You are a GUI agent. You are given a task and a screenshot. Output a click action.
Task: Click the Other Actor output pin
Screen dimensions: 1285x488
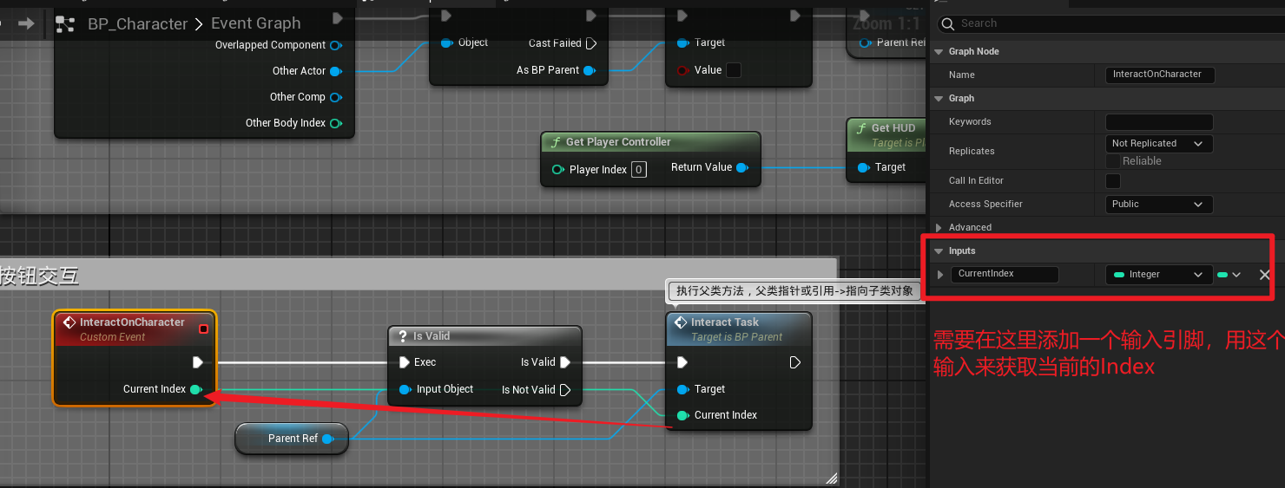(x=336, y=71)
